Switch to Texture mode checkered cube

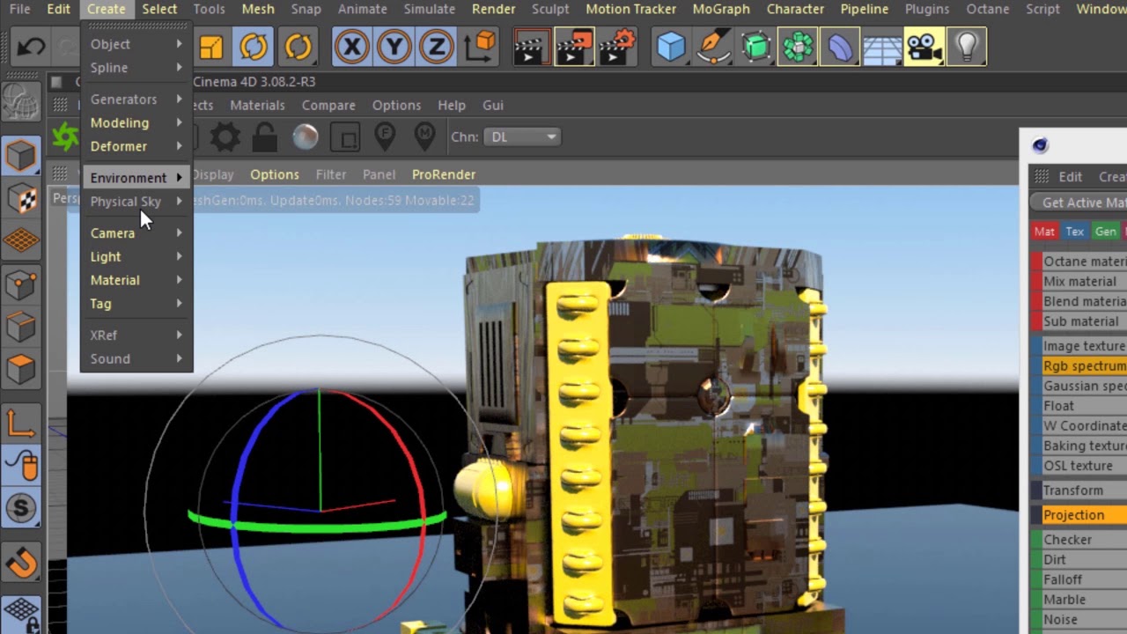(21, 198)
